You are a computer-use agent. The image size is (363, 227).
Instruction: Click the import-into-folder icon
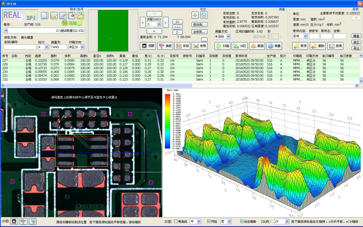(x=80, y=16)
